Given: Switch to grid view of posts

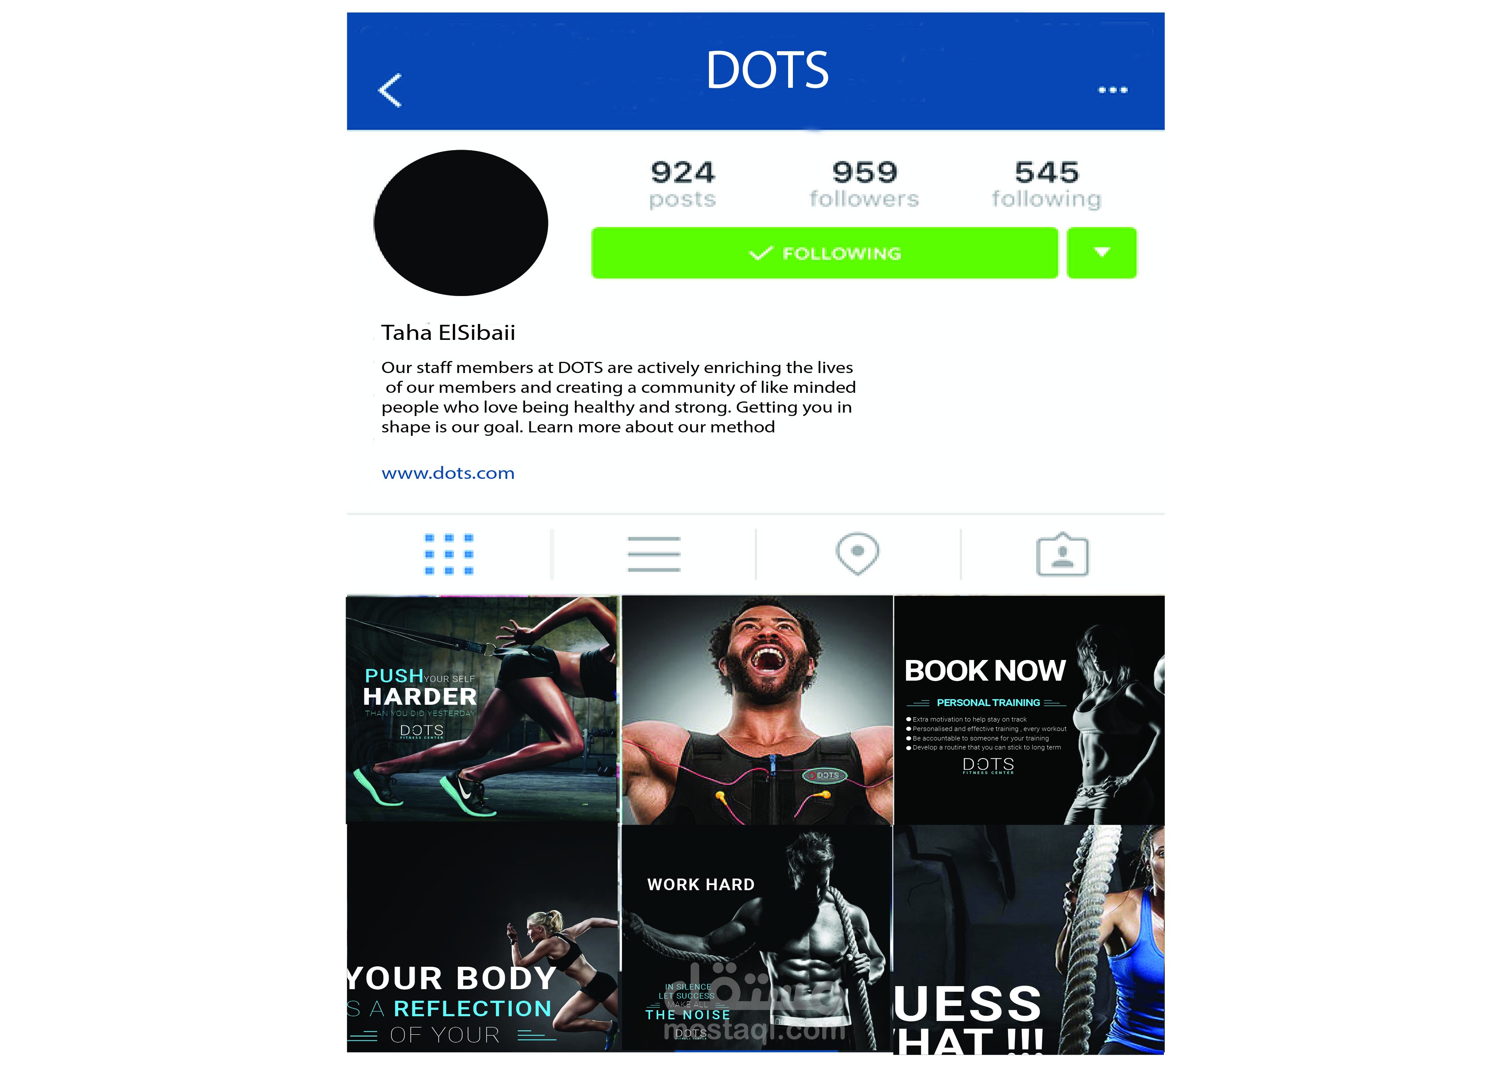Looking at the screenshot, I should 449,554.
